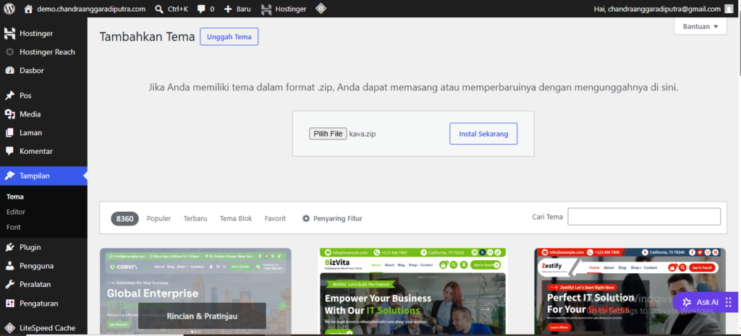The height and width of the screenshot is (336, 741).
Task: Switch to the Favorit themes tab
Action: pyautogui.click(x=275, y=218)
